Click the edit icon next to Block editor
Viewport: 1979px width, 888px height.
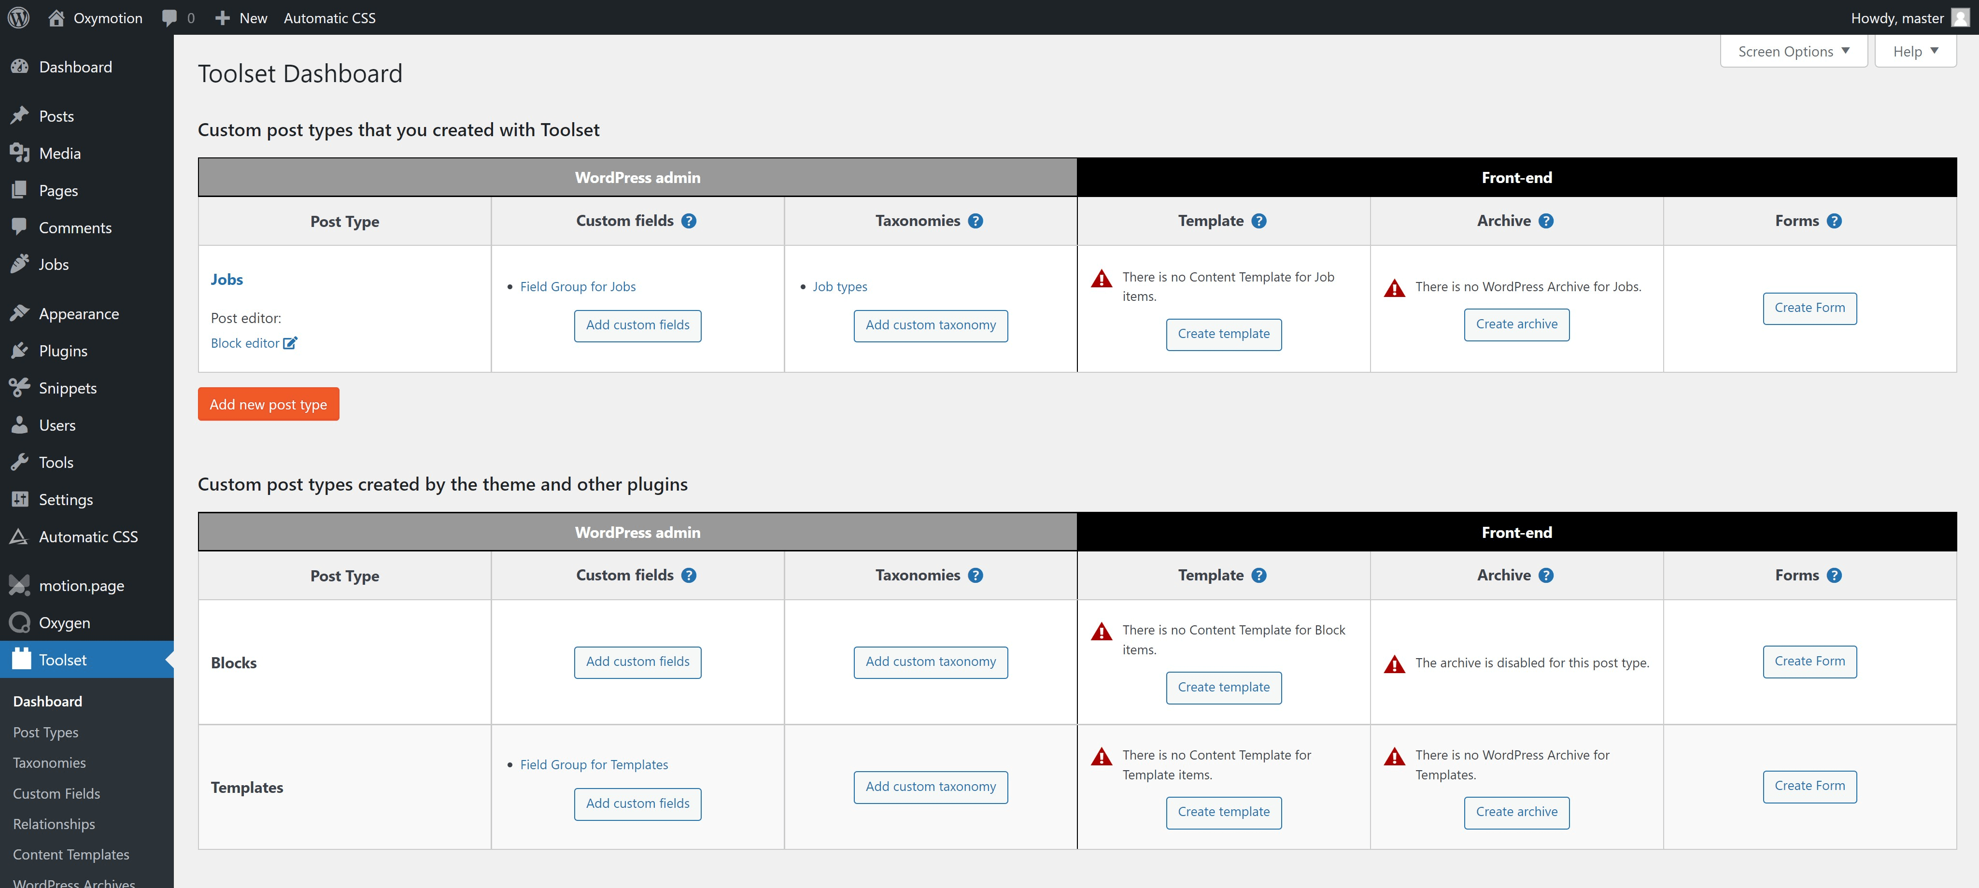point(290,343)
